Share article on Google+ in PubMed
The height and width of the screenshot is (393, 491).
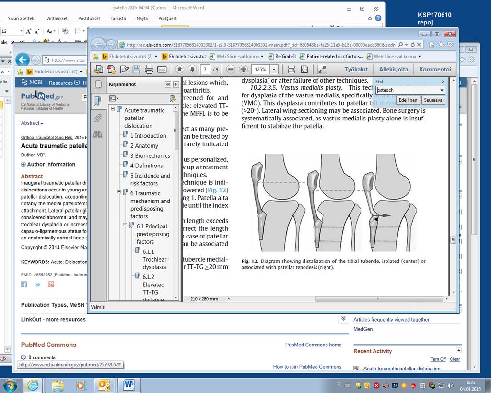tap(51, 284)
